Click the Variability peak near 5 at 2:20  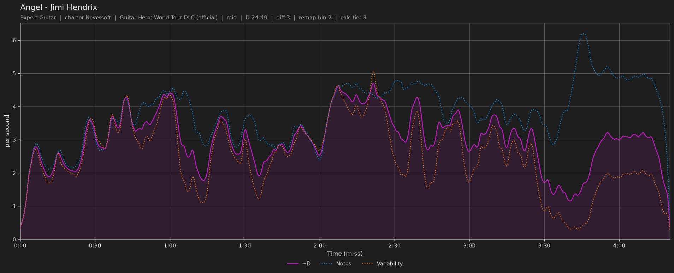(373, 72)
